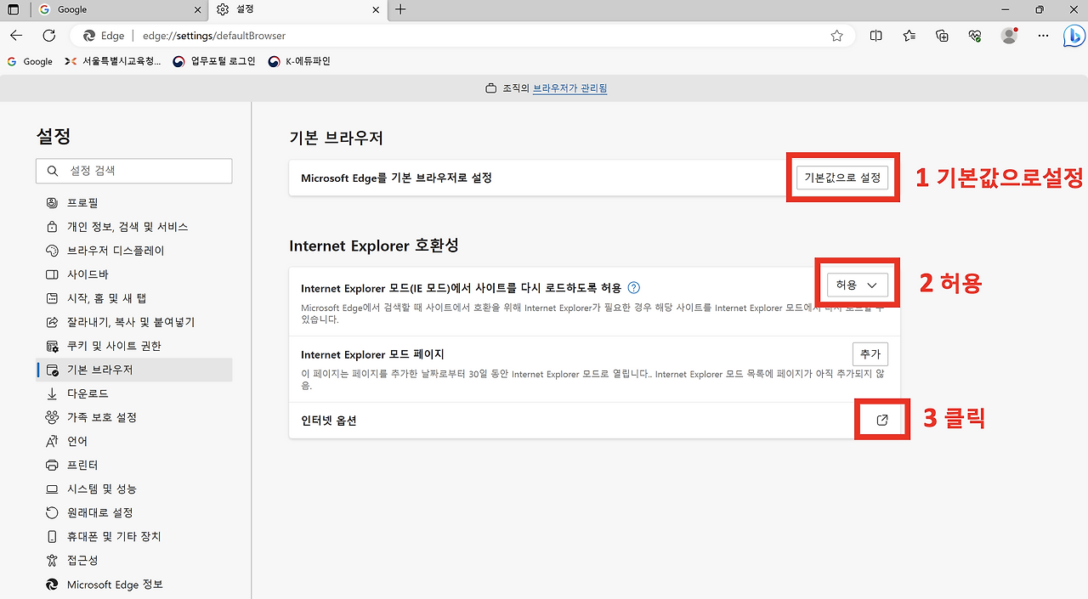This screenshot has width=1088, height=599.
Task: Open the tab actions menu icon
Action: click(x=14, y=9)
